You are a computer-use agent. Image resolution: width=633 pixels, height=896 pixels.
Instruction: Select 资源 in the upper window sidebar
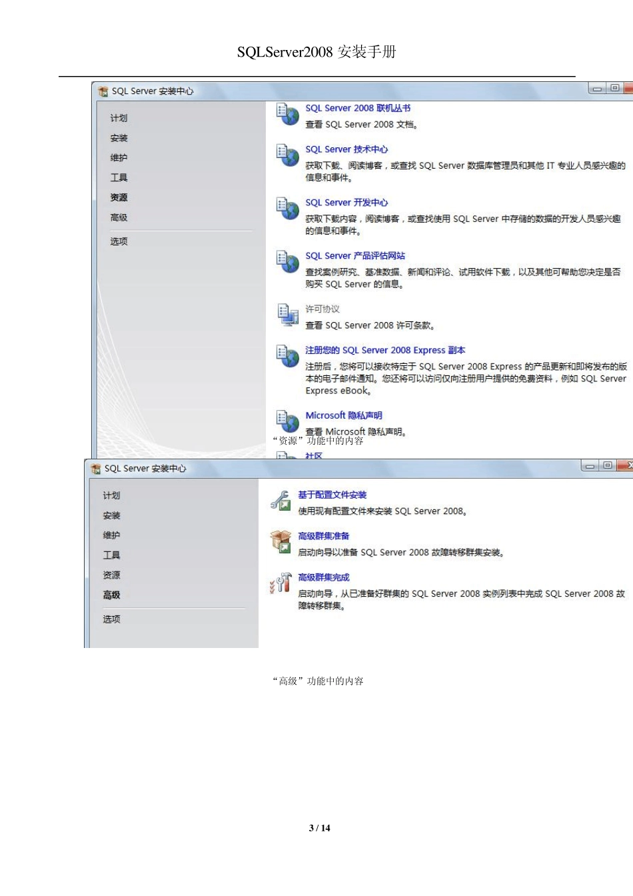119,198
